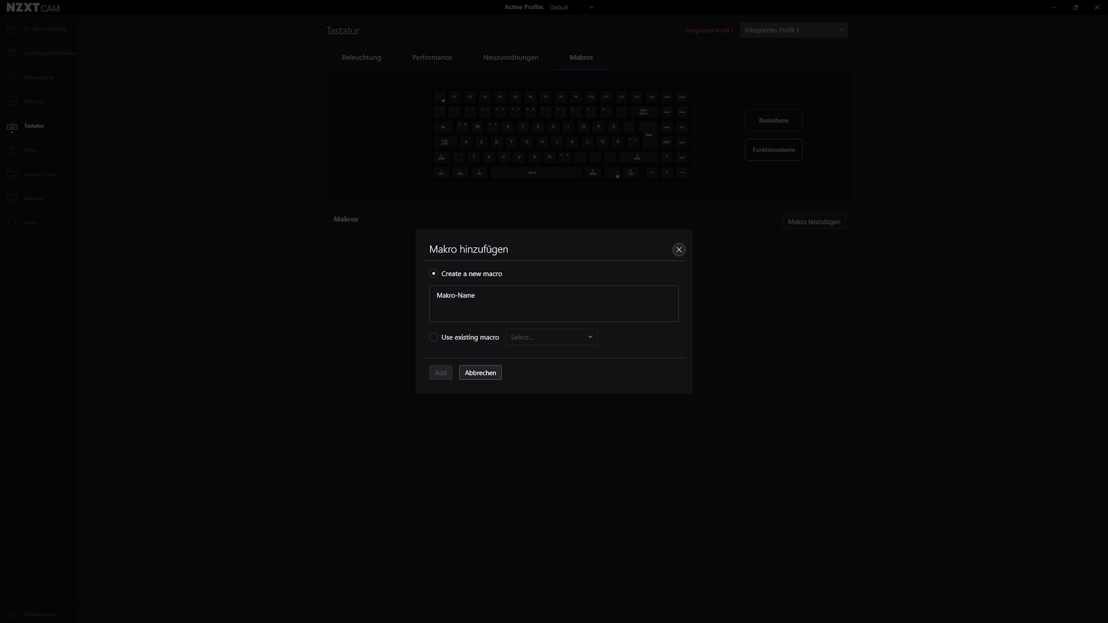Toggle Basisebene keyboard layer

point(773,120)
